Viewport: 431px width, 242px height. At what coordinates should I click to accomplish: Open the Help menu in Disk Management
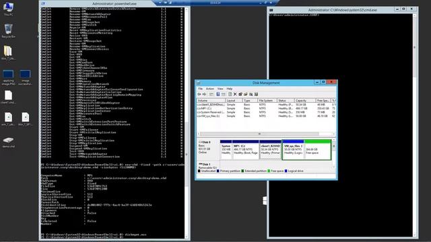[230, 89]
